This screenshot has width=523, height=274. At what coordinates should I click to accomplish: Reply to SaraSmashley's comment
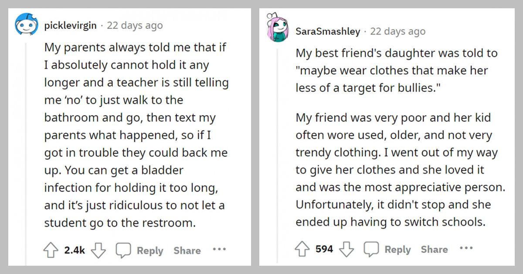click(397, 250)
